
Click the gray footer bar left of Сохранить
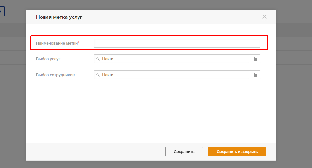[96, 152]
